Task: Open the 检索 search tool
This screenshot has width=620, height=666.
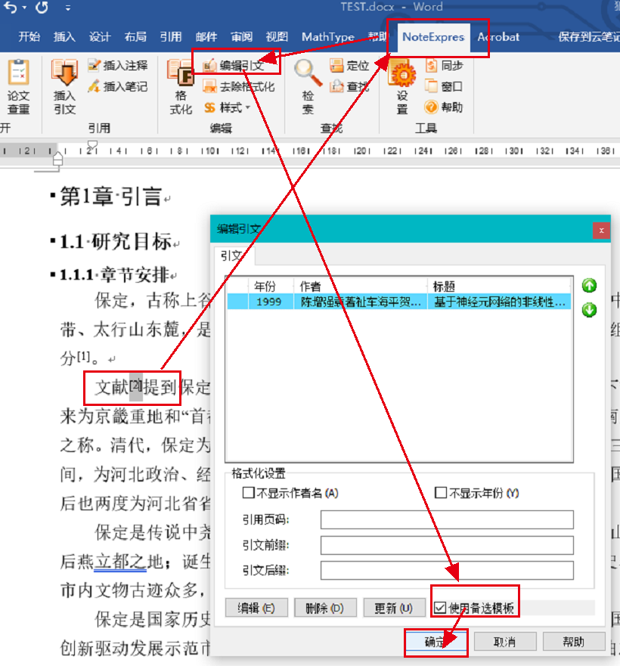Action: [308, 87]
